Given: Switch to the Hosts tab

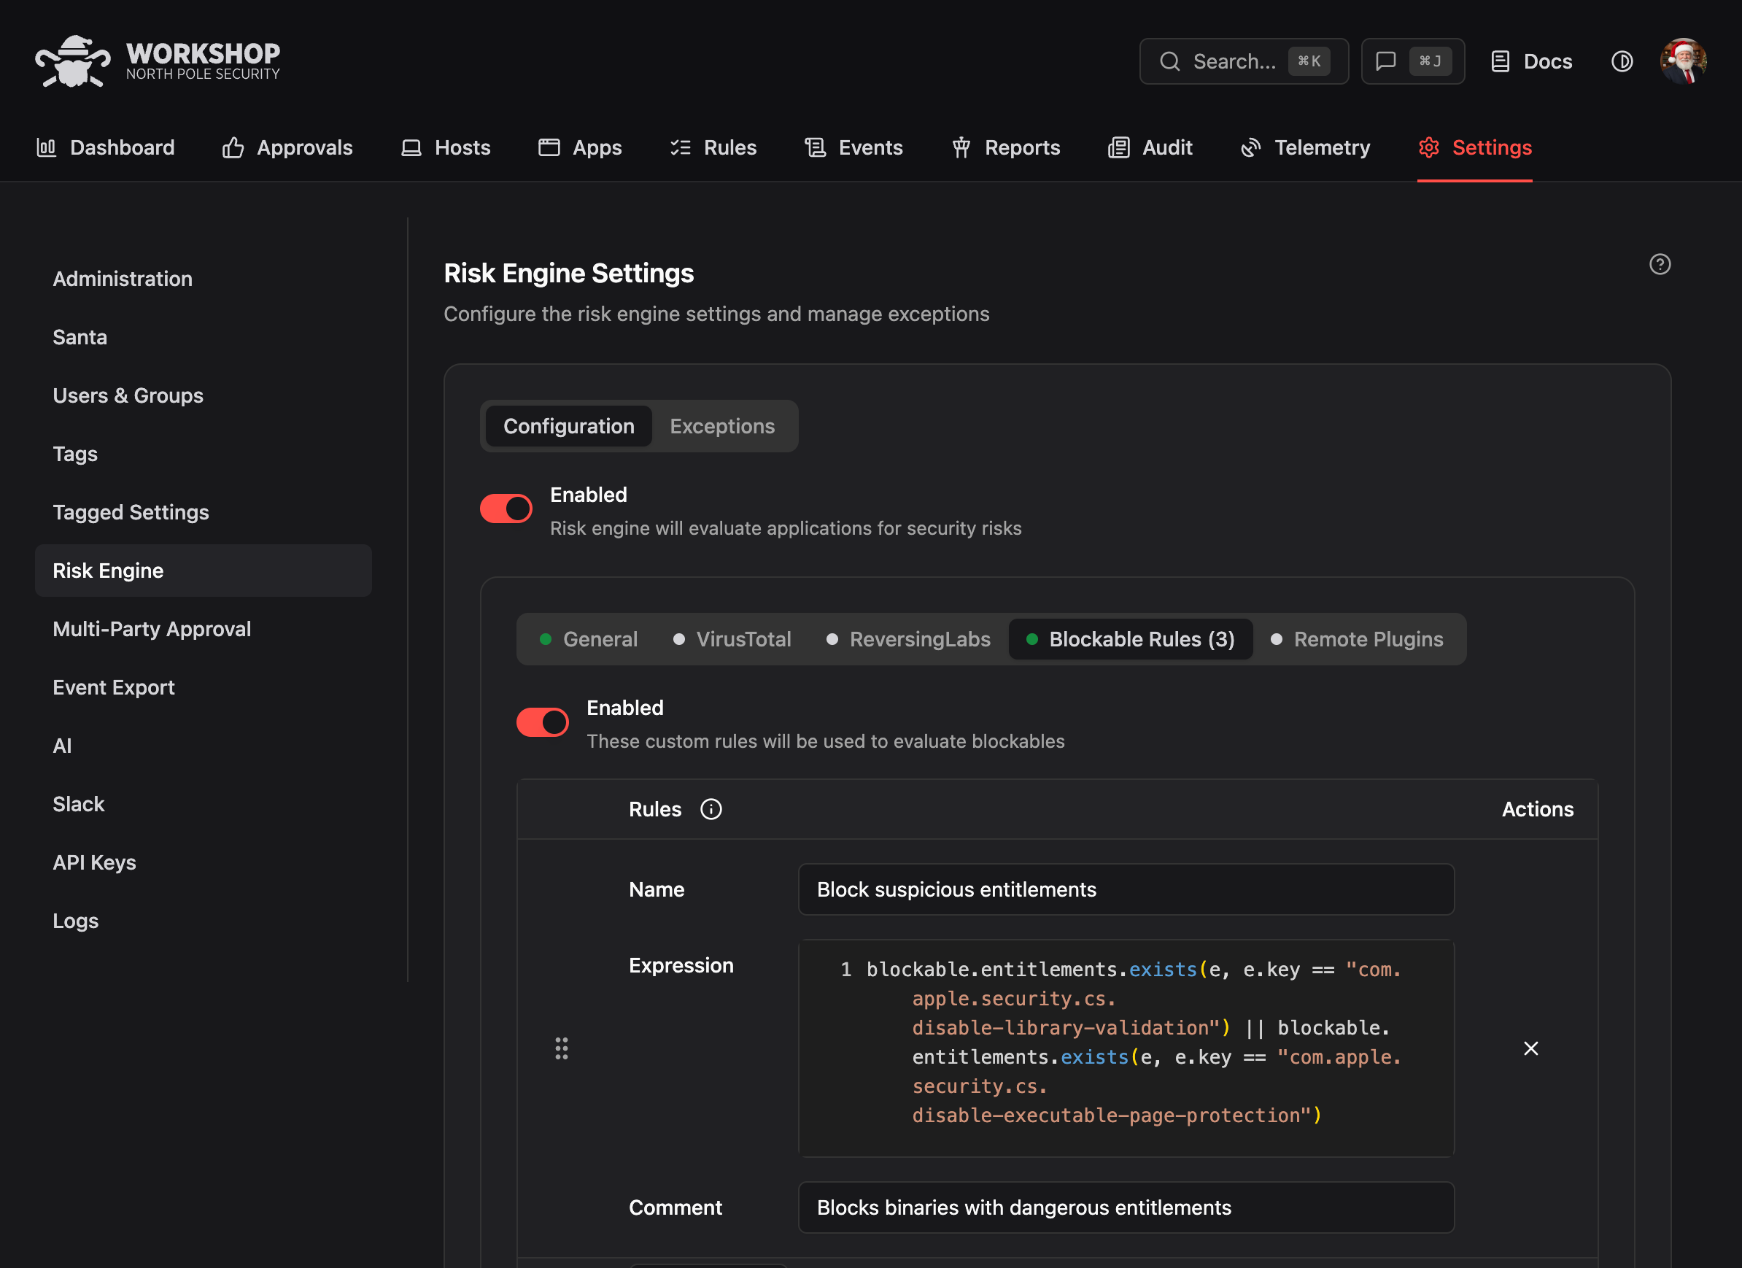Looking at the screenshot, I should tap(446, 147).
